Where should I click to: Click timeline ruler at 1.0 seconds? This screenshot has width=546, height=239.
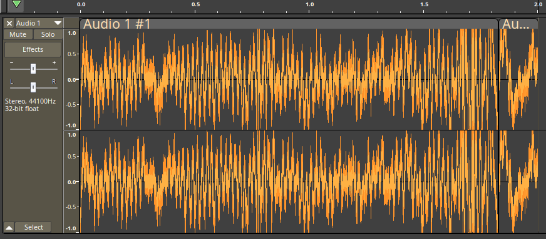[309, 4]
